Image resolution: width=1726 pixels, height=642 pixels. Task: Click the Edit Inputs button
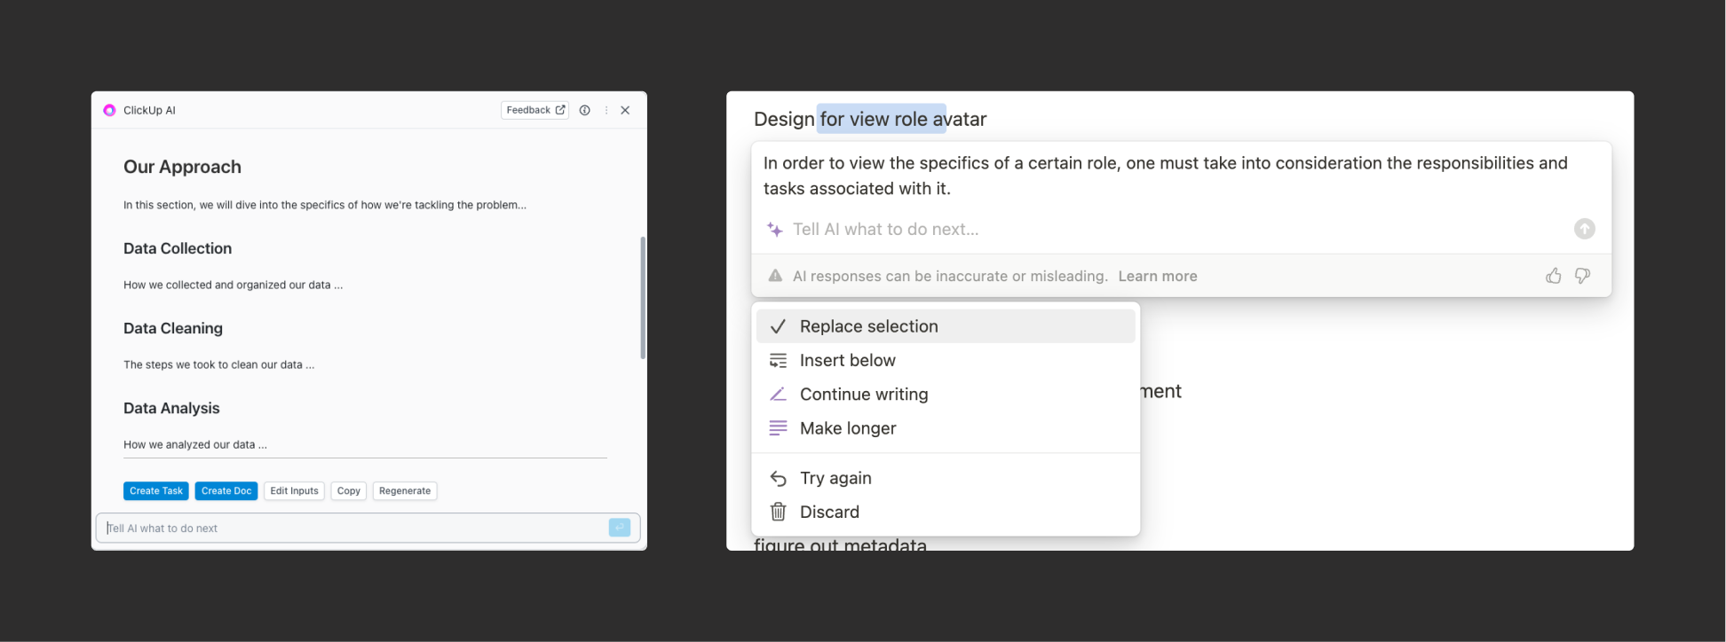pos(294,491)
